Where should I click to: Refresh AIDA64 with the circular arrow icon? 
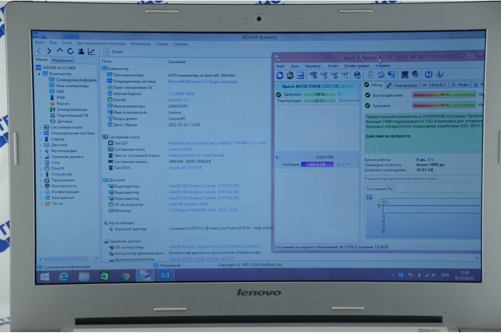coord(70,51)
